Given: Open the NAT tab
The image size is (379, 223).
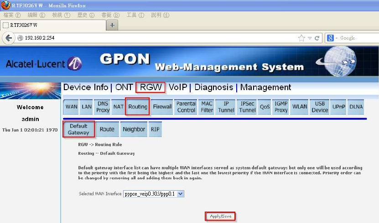Looking at the screenshot, I should (x=119, y=107).
